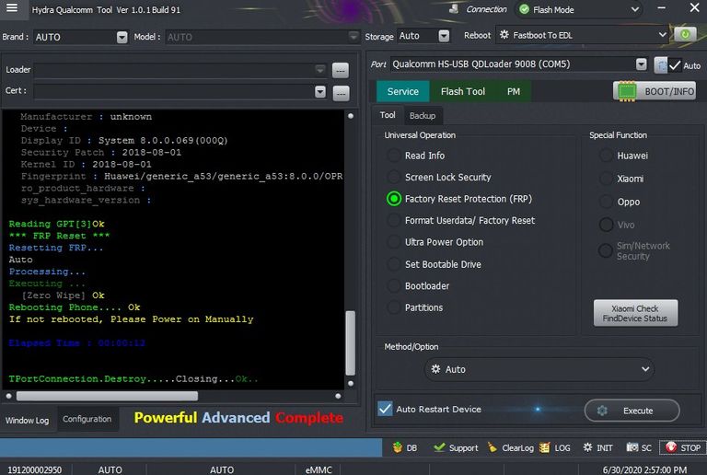
Task: Toggle the Auto port checkbox
Action: click(x=675, y=65)
